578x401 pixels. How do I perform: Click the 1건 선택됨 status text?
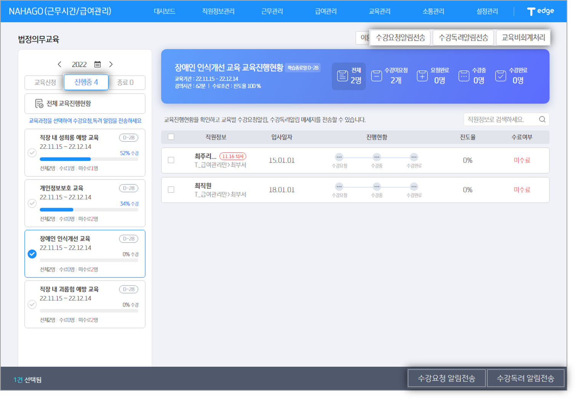coord(27,380)
